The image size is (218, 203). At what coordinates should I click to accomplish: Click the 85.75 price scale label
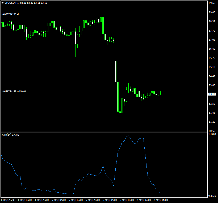point(212,58)
